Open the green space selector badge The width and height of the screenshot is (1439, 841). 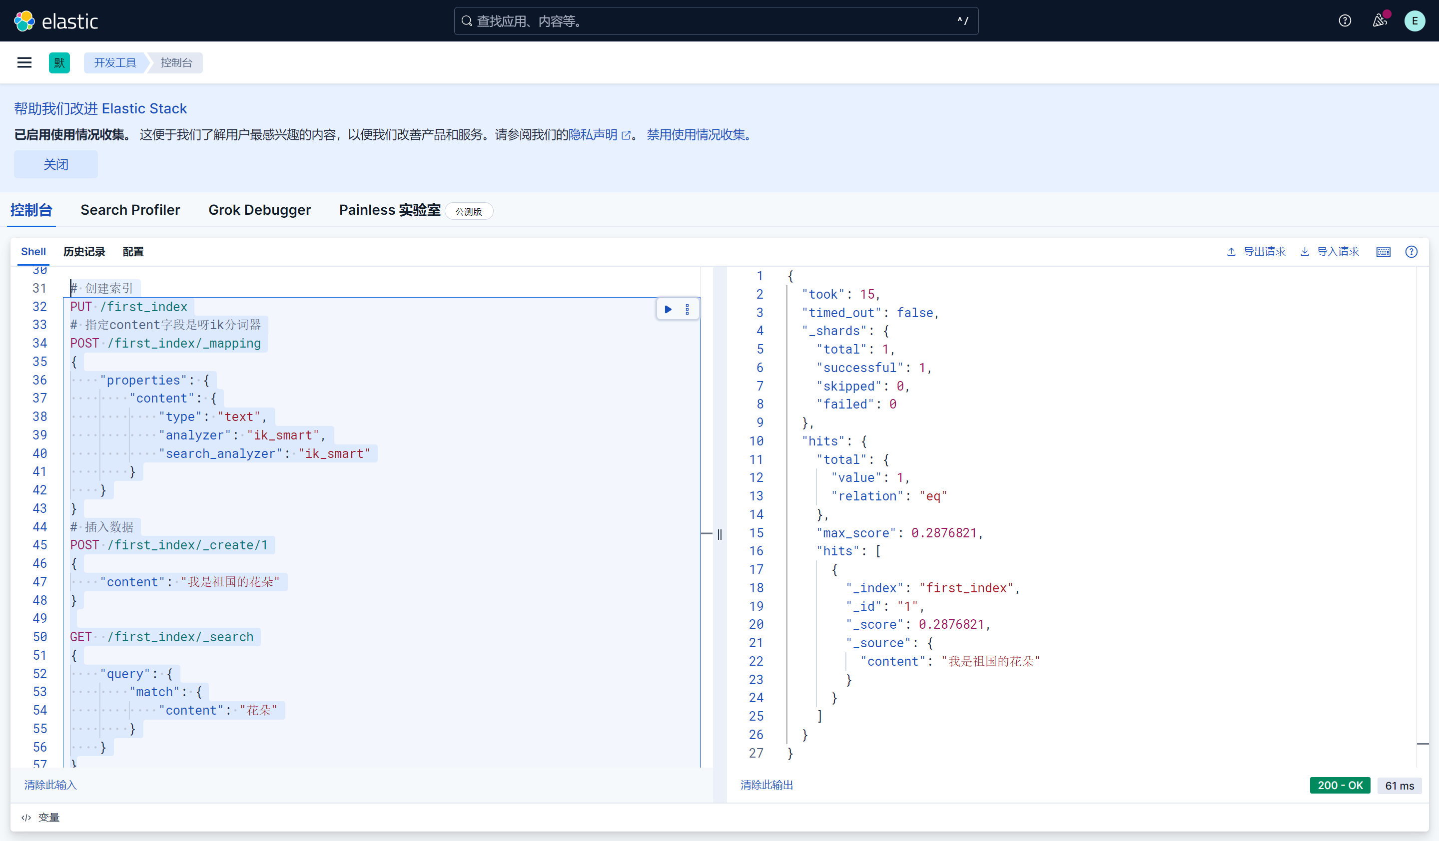[x=59, y=62]
